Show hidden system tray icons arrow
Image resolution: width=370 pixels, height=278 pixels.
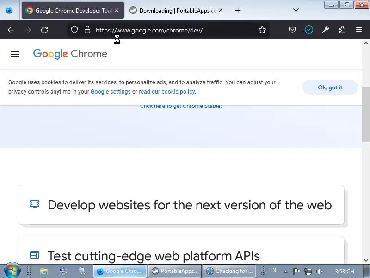pos(285,271)
